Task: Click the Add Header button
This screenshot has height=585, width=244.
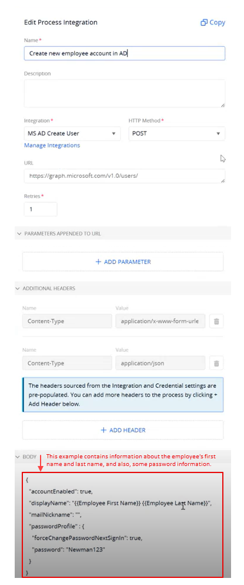Action: click(123, 430)
